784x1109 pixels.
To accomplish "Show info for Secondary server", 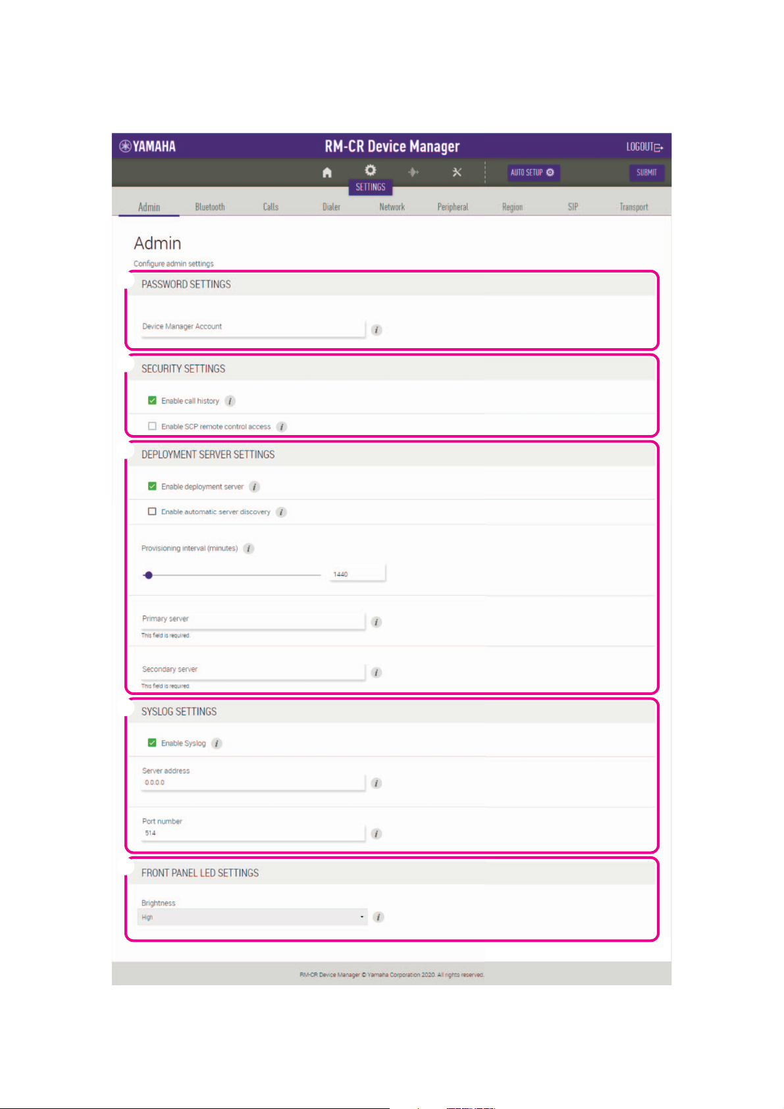I will click(377, 673).
